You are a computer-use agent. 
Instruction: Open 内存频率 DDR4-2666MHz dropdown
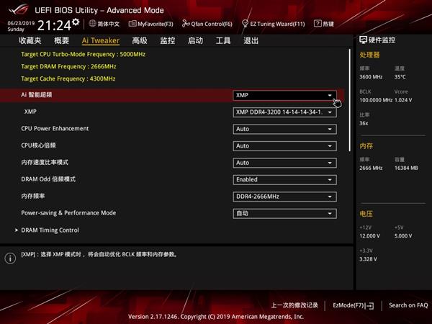(x=284, y=197)
